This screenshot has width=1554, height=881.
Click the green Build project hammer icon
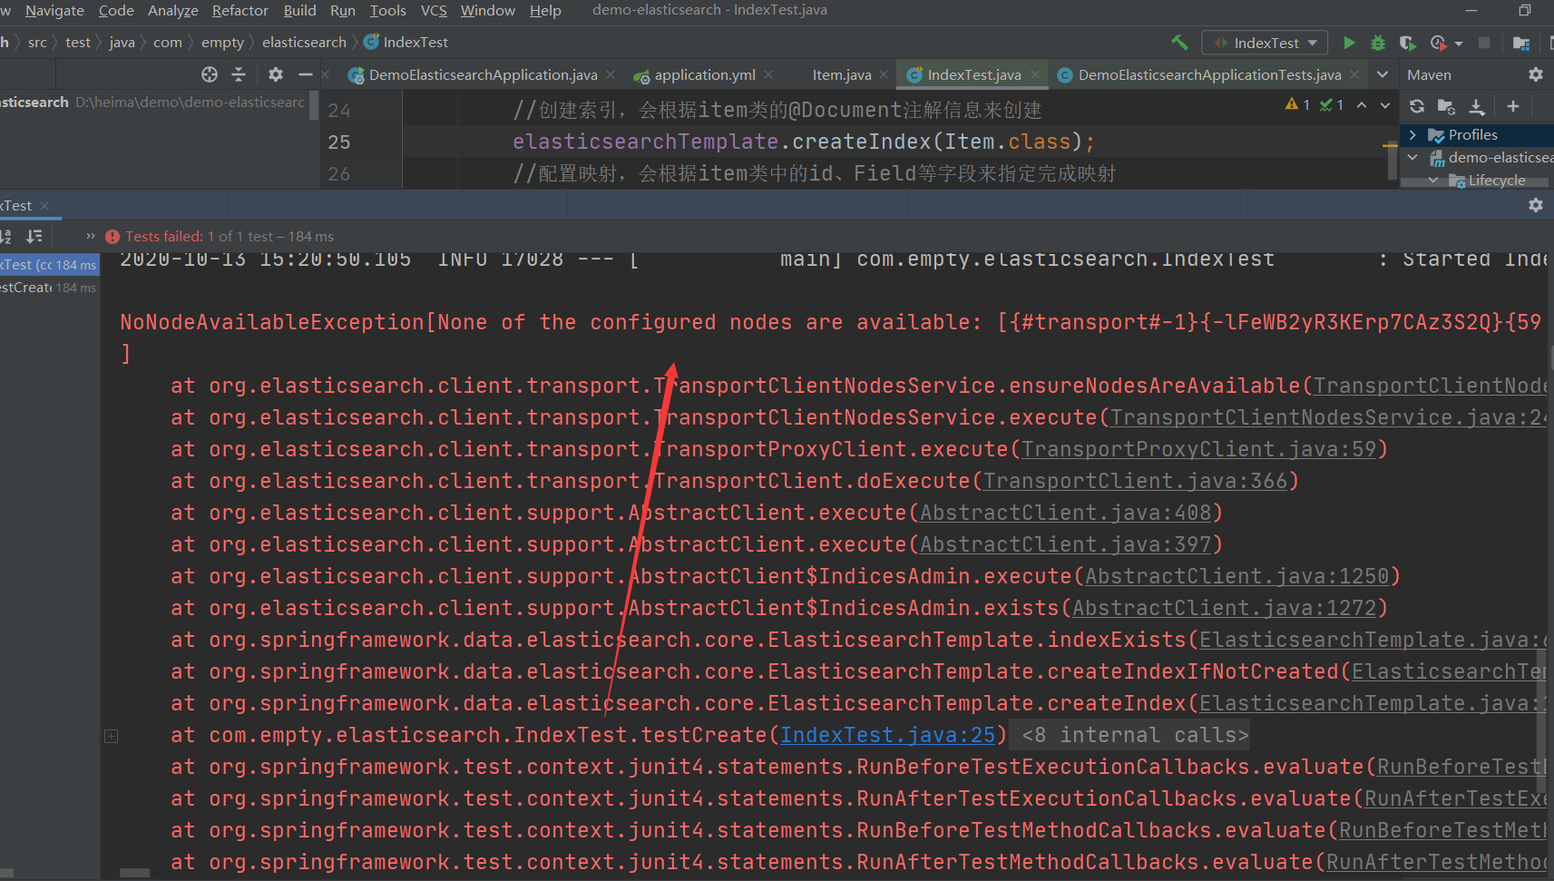1179,42
